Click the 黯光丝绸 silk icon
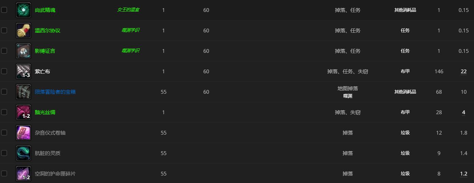This screenshot has width=474, height=183. 24,112
